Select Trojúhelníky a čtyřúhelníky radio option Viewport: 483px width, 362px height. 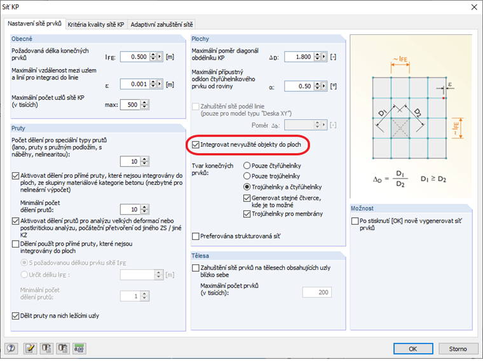247,187
